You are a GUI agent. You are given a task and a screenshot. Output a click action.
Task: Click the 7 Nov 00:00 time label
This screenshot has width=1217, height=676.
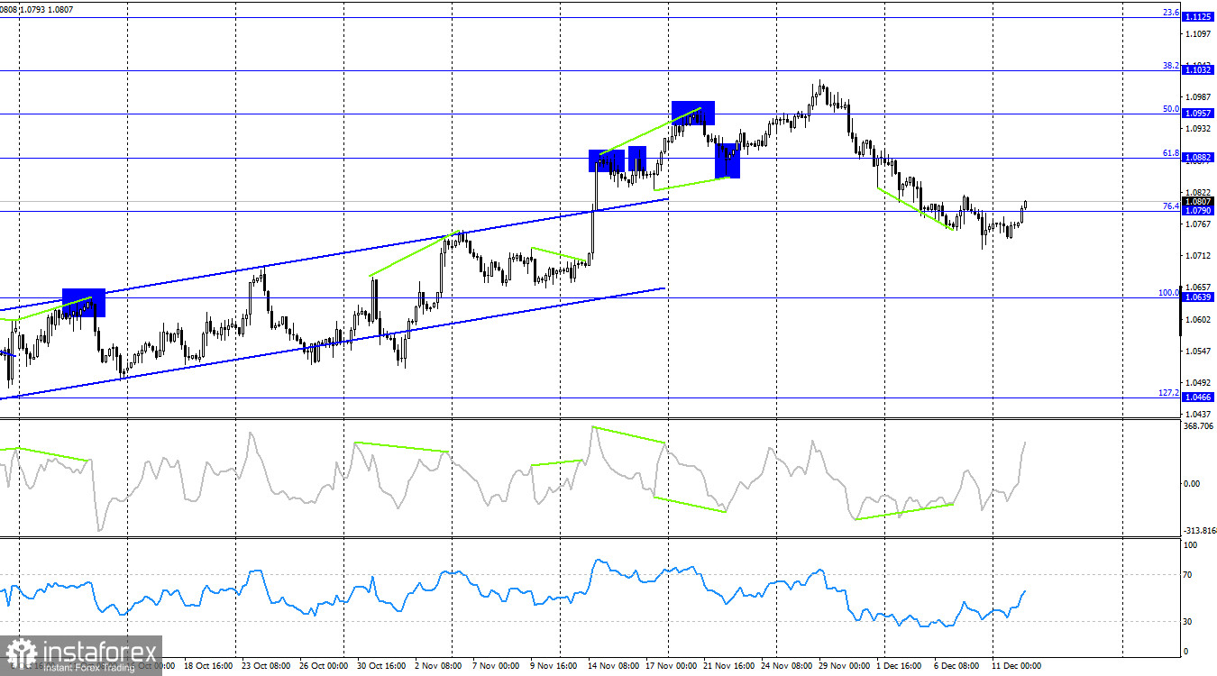pos(497,666)
